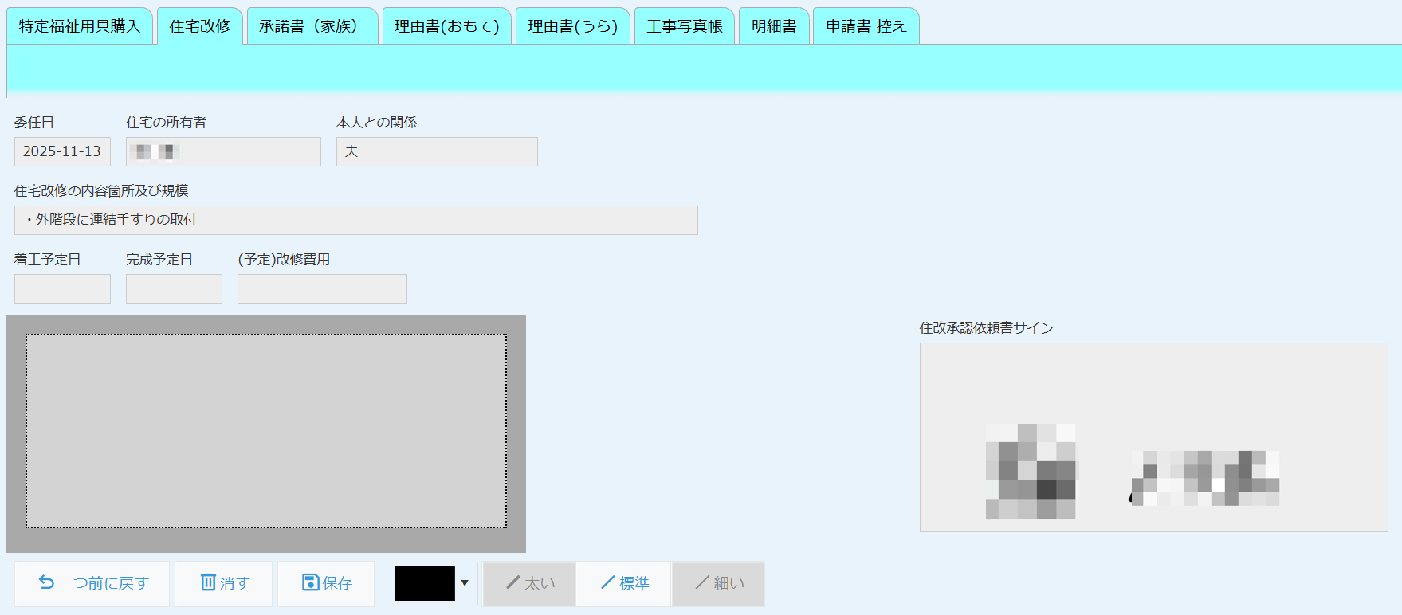Click the (予定)改修費用 input field
This screenshot has height=615, width=1402.
pyautogui.click(x=322, y=288)
